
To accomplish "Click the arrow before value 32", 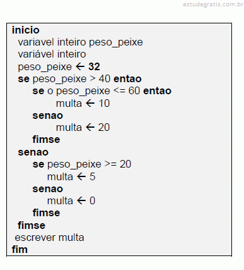I will pos(80,67).
